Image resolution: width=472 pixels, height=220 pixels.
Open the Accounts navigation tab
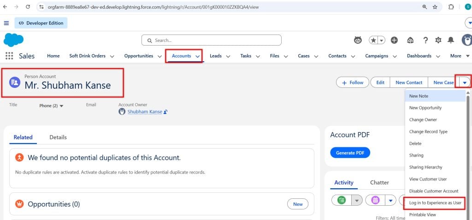pyautogui.click(x=181, y=56)
